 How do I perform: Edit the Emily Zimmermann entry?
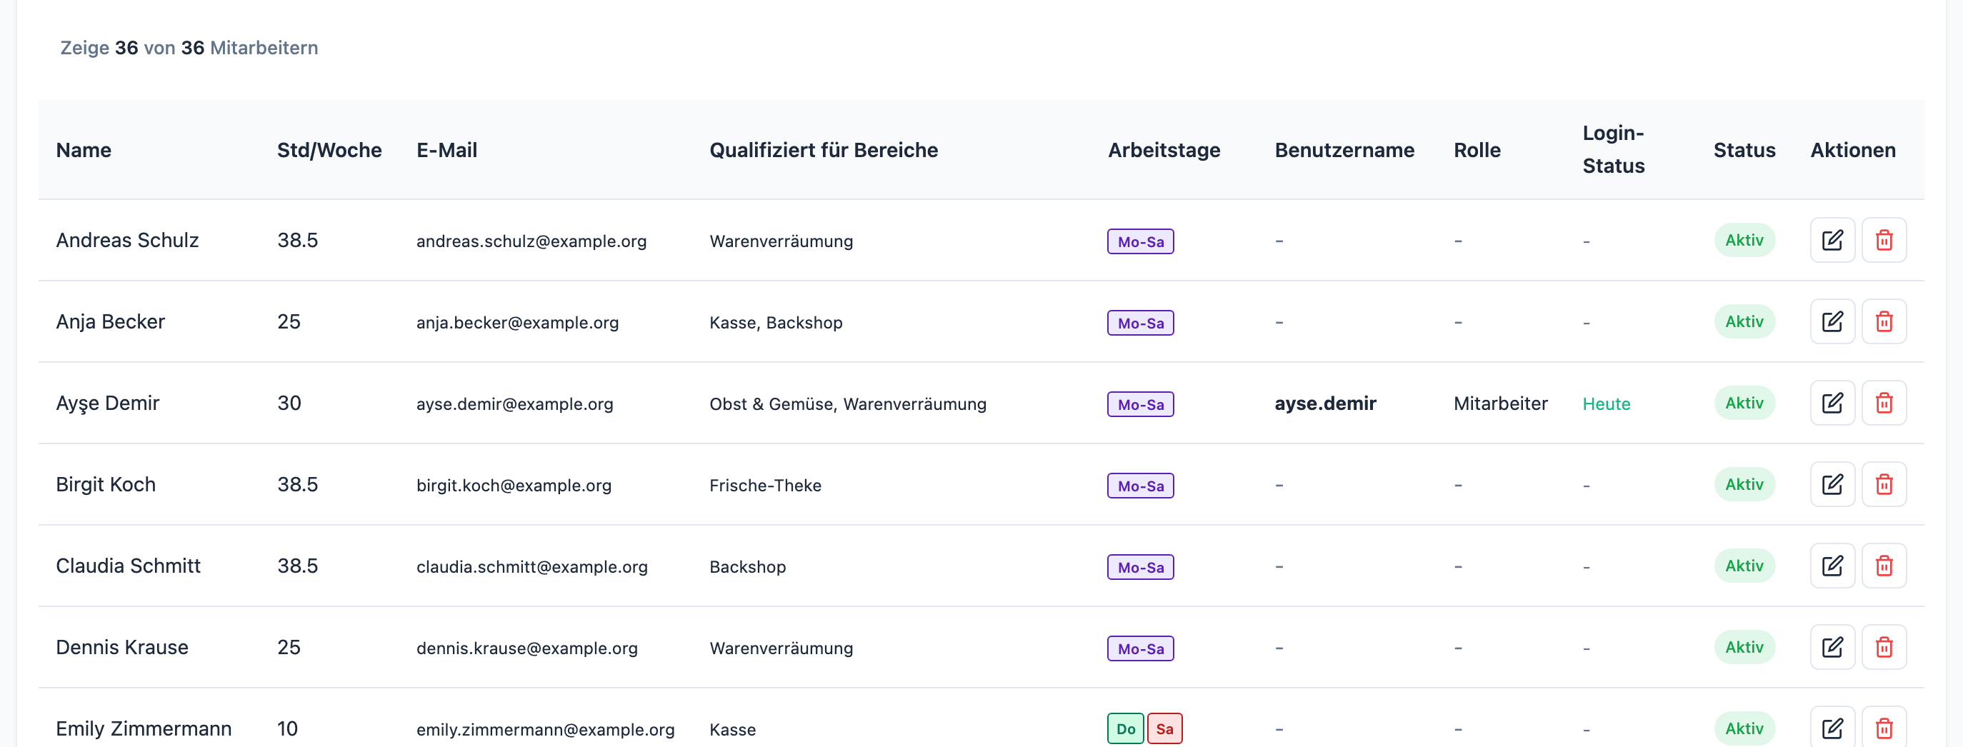point(1832,728)
